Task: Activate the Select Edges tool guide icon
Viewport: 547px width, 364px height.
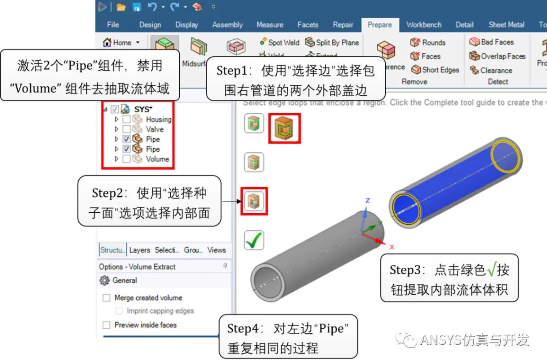Action: coord(285,128)
